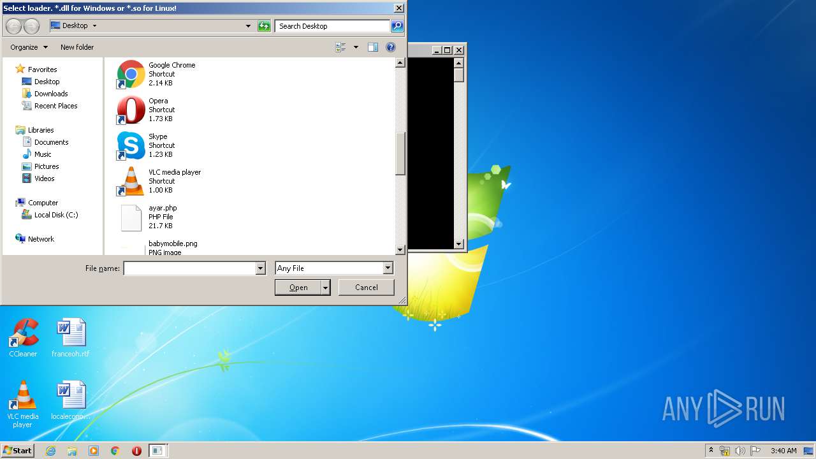
Task: Open the Action Center flag icon
Action: tap(755, 451)
